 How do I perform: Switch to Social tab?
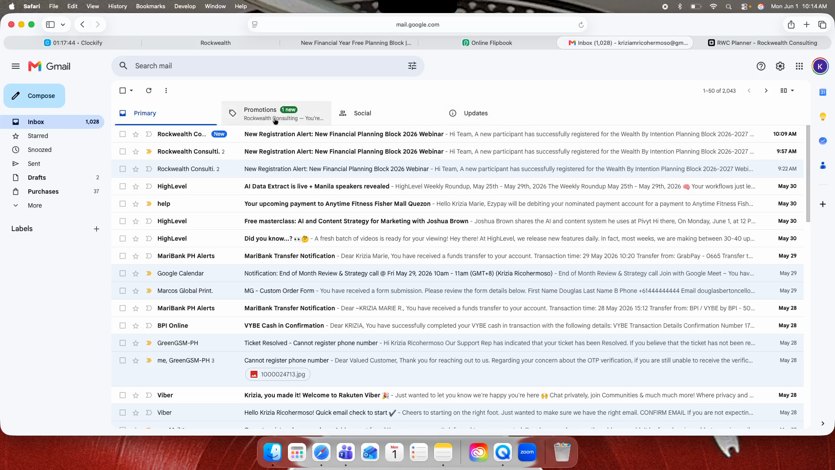point(386,113)
